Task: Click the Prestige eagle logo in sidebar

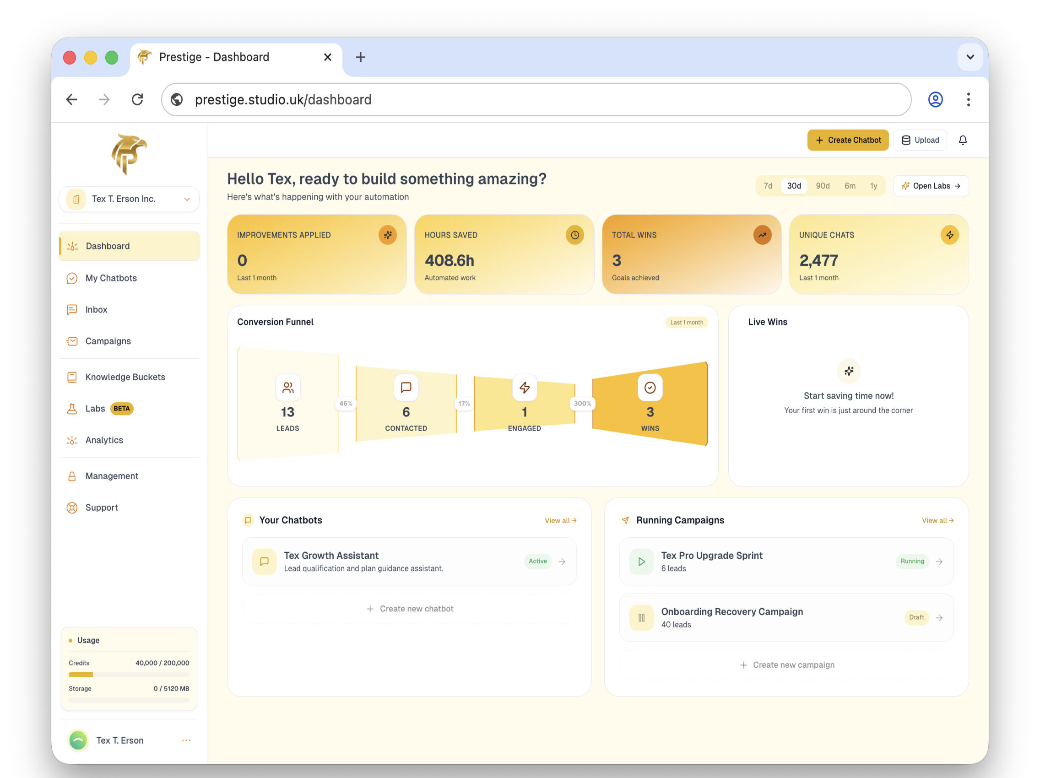Action: pyautogui.click(x=128, y=154)
